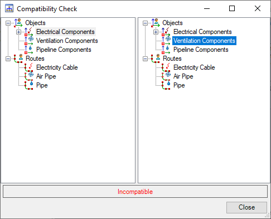The image size is (271, 219).
Task: Click Electricity Cable icon in left tree
Action: (x=29, y=67)
